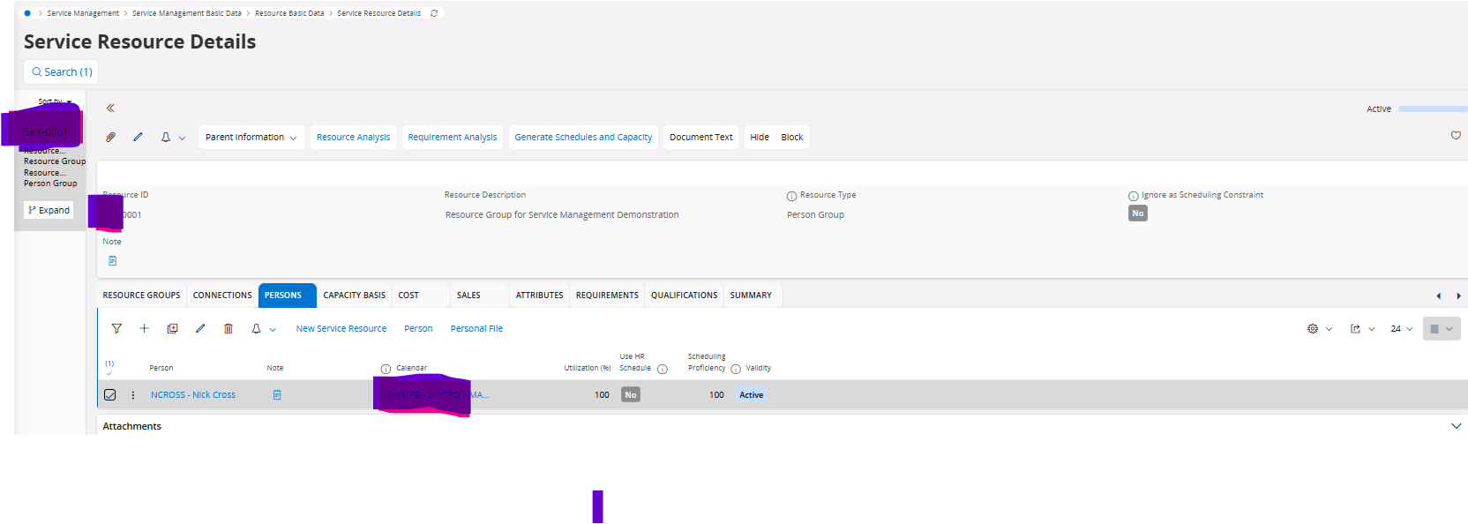
Task: Open the Capacity Basis tab
Action: point(355,296)
